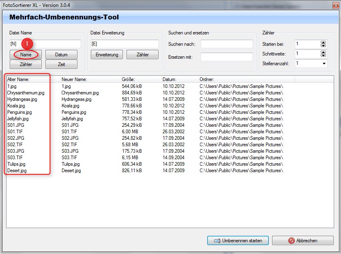Click the new name Koala.jpg cell
This screenshot has width=341, height=254.
pos(71,106)
